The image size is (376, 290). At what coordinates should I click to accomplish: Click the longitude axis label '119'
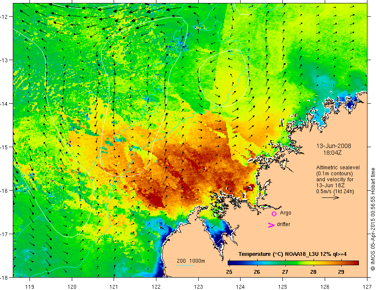pyautogui.click(x=30, y=287)
